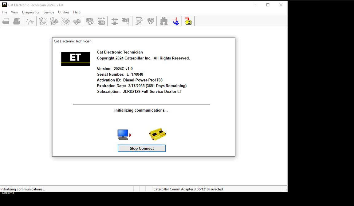This screenshot has height=206, width=354.
Task: Click the ET app icon in title bar
Action: click(4, 5)
